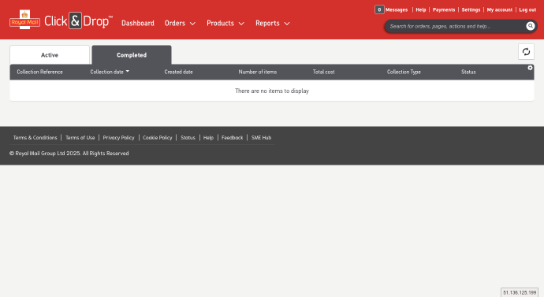The image size is (544, 297).
Task: Go to the Dashboard
Action: [138, 23]
